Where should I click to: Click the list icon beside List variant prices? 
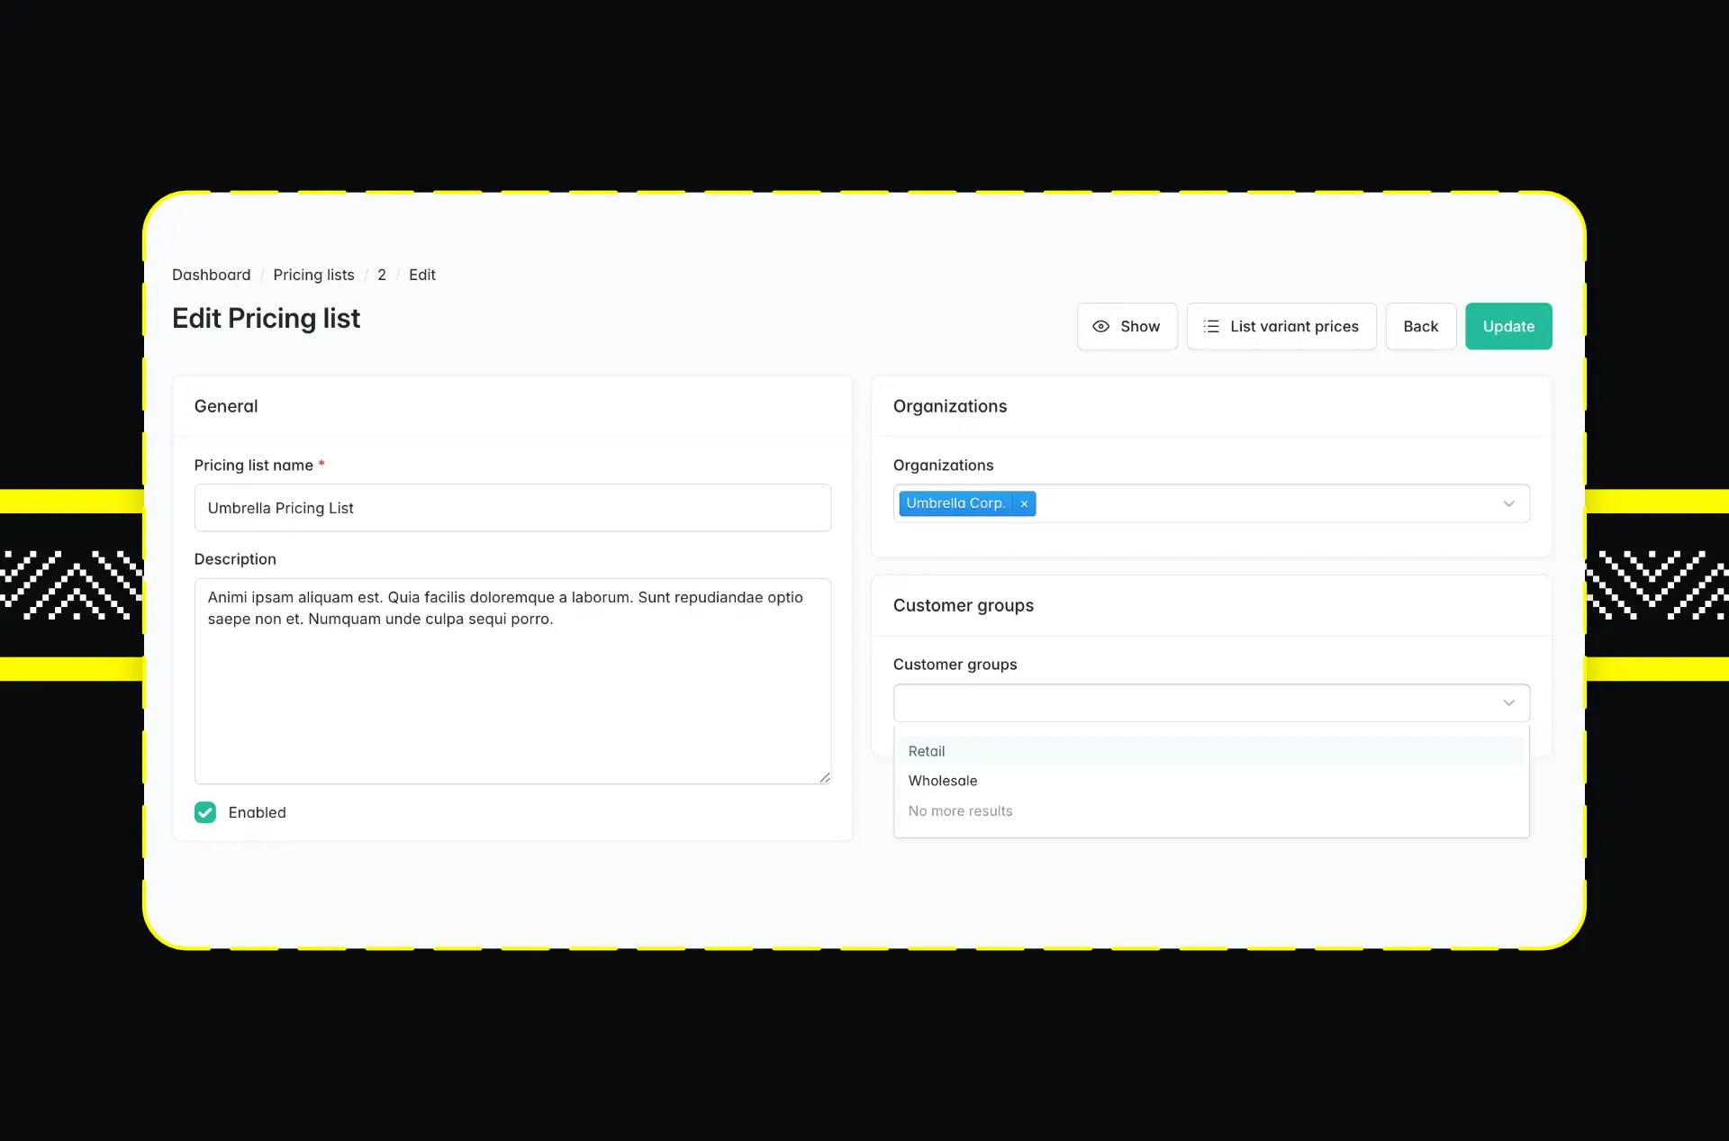[x=1211, y=326]
